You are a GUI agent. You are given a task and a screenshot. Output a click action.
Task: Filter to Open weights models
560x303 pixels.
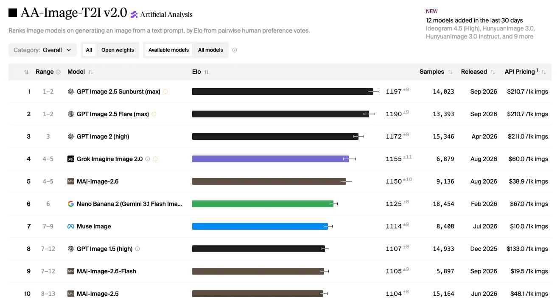pyautogui.click(x=118, y=50)
